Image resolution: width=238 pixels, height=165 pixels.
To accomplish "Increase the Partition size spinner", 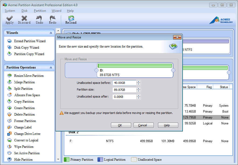I will coord(138,88).
